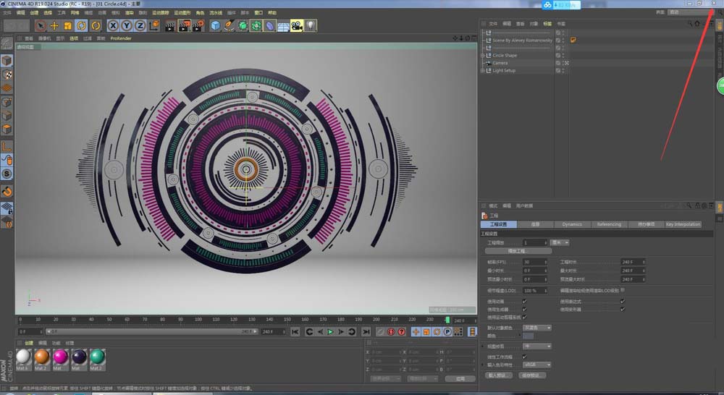This screenshot has height=395, width=724.
Task: Select the magenta material thumbnail
Action: point(61,356)
